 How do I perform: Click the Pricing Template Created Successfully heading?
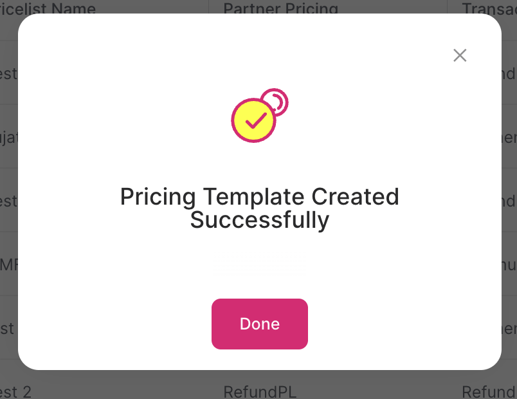[x=259, y=208]
